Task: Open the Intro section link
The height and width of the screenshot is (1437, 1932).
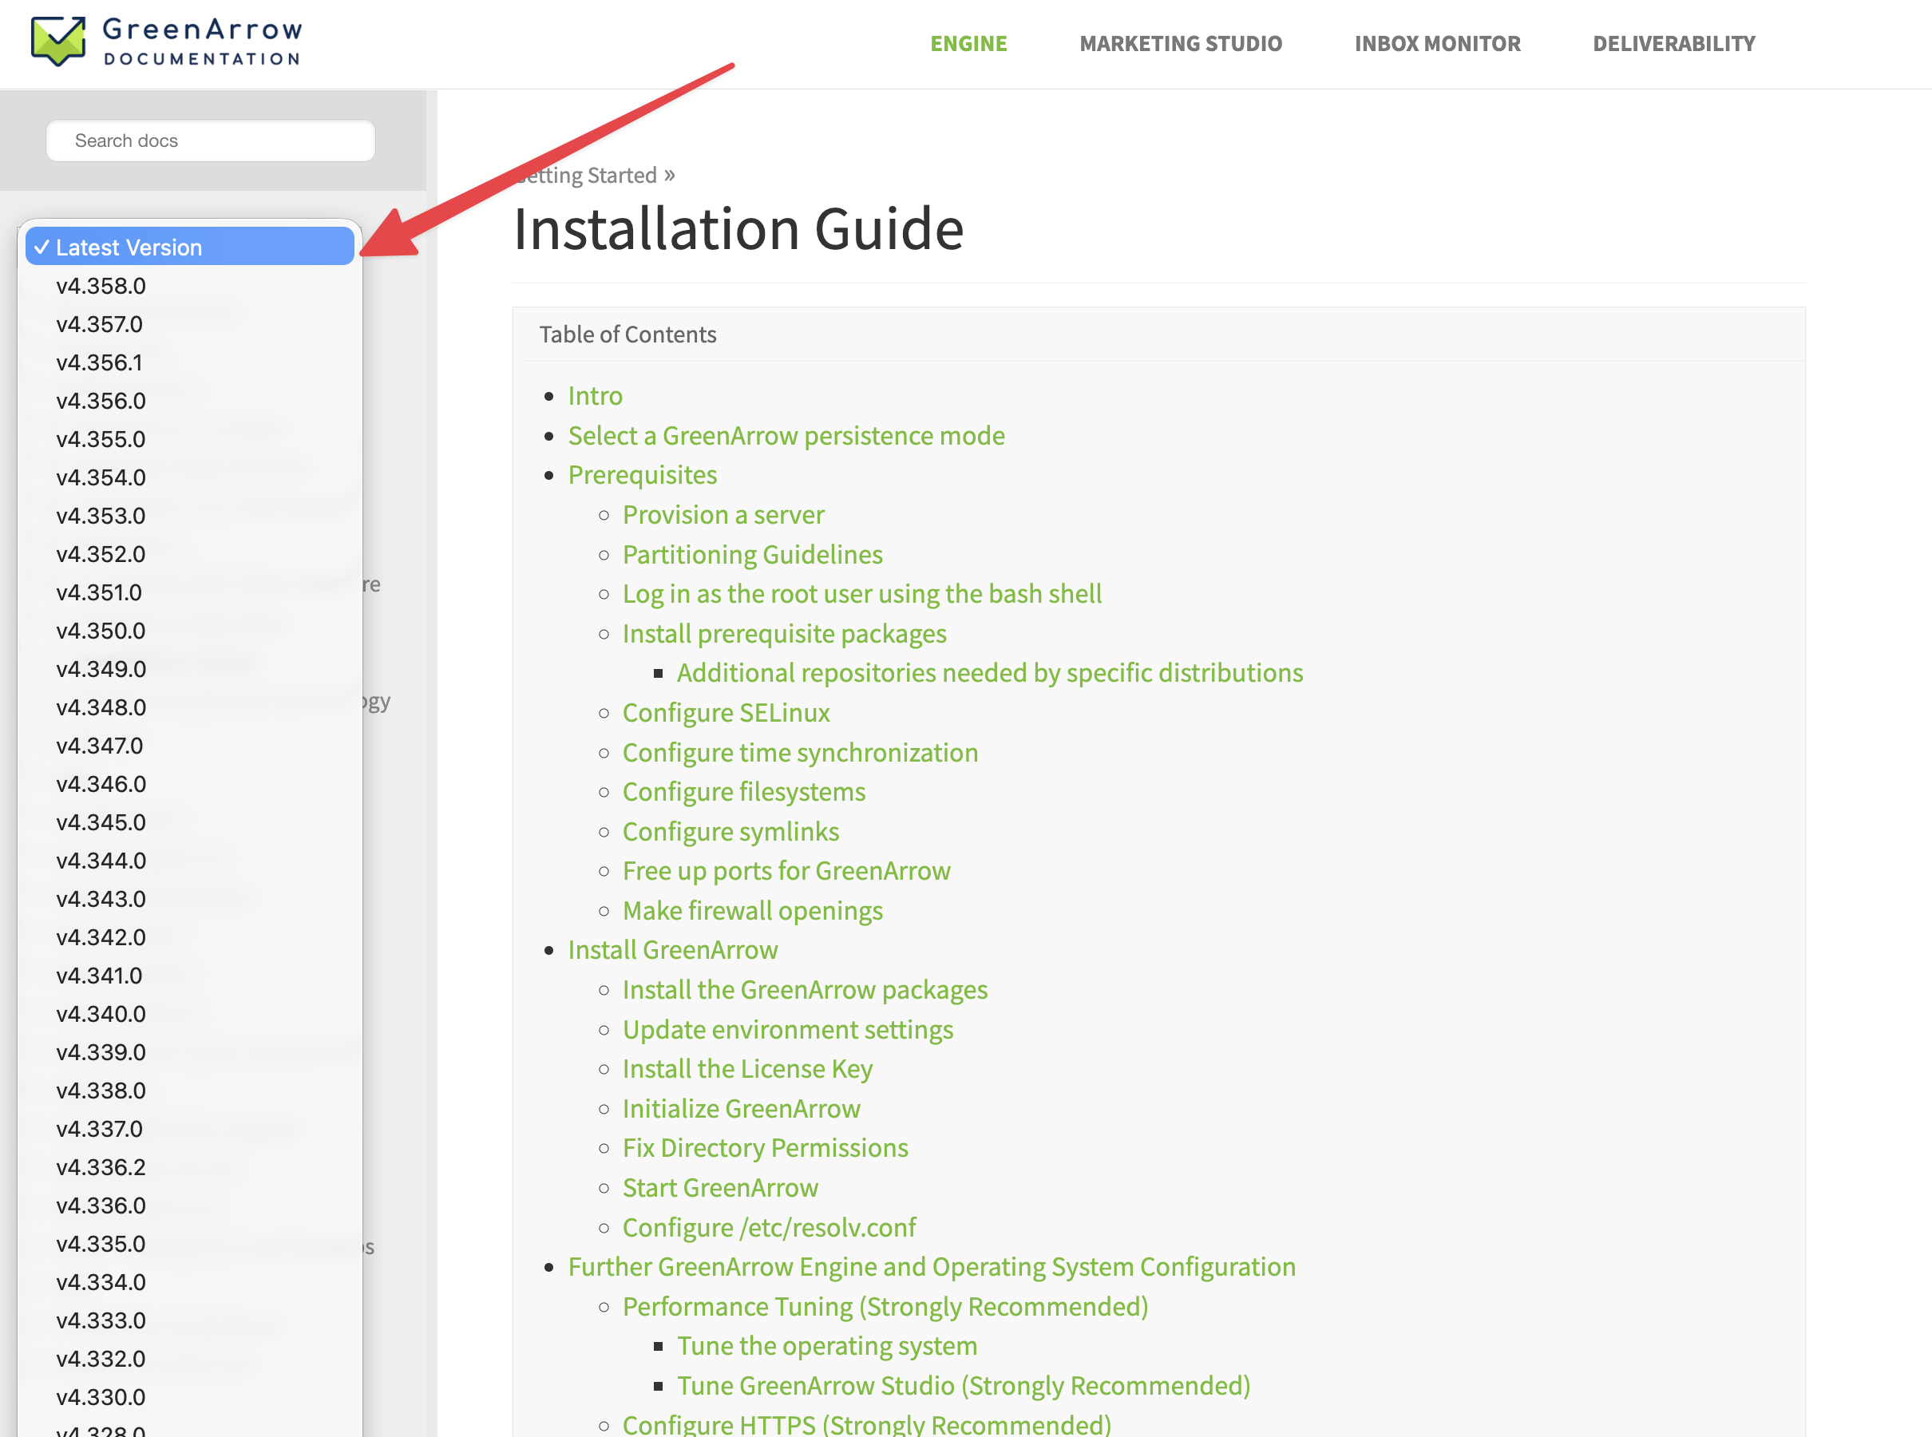Action: 595,396
